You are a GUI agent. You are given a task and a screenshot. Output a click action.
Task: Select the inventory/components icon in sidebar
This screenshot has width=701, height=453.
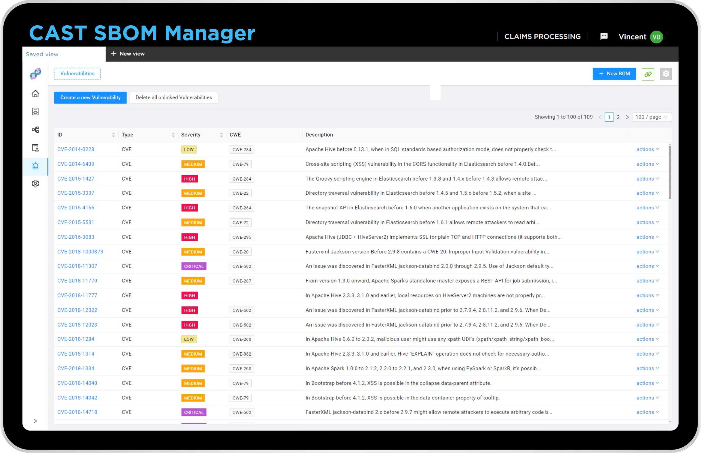(35, 112)
